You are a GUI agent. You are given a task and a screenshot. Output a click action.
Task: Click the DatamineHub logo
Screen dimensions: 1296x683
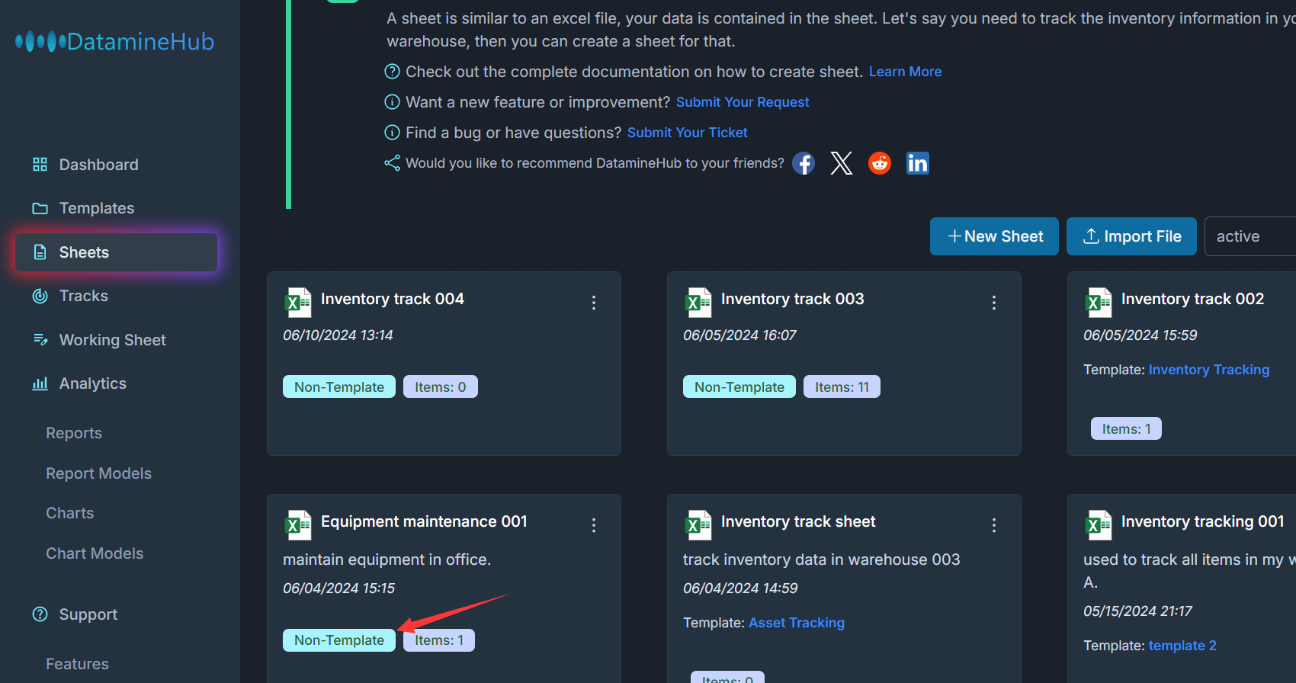(115, 41)
